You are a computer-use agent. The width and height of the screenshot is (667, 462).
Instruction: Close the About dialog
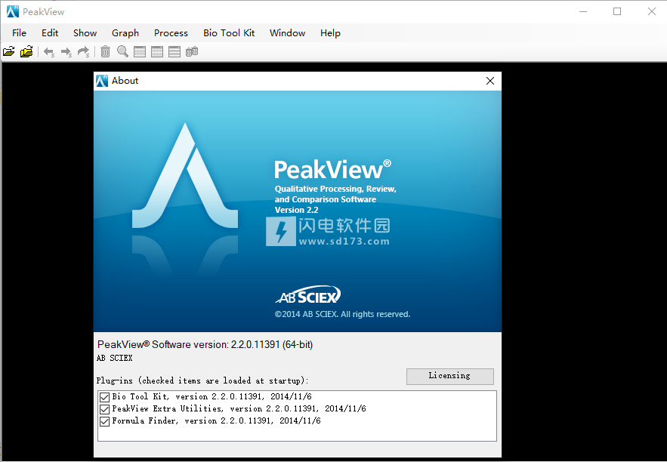pos(490,81)
